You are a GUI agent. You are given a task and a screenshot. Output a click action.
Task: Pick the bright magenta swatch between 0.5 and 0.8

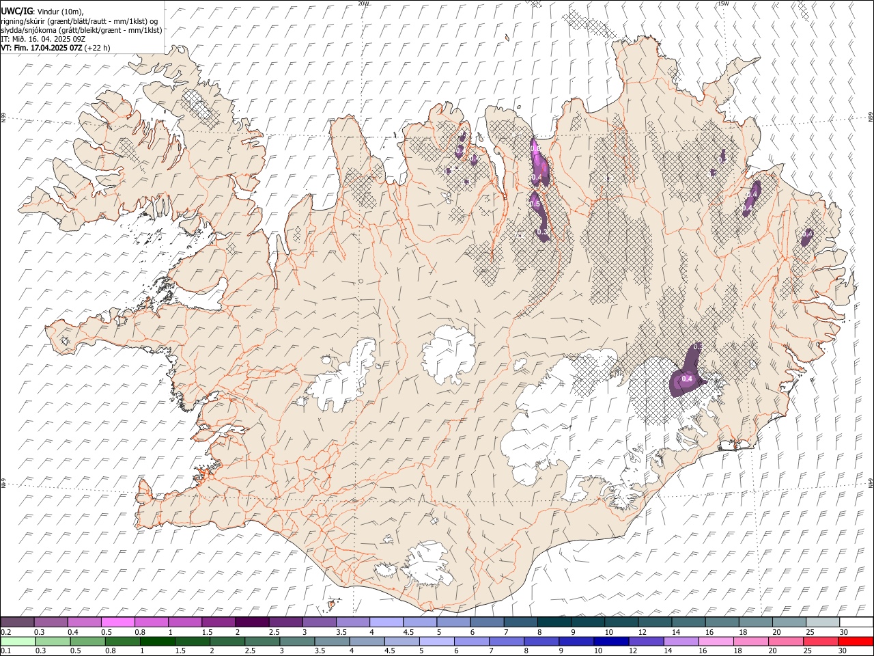coord(118,622)
